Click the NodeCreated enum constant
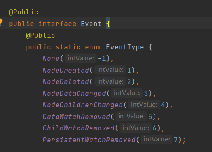Screen dimensions: 212x152 66,70
